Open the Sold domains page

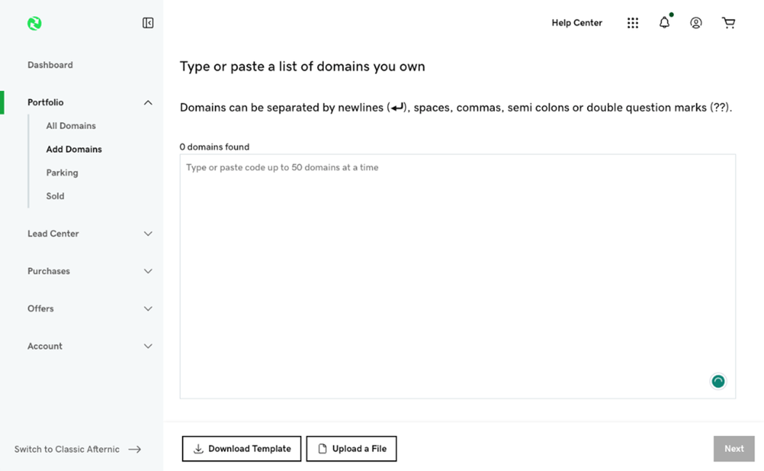[x=55, y=196]
